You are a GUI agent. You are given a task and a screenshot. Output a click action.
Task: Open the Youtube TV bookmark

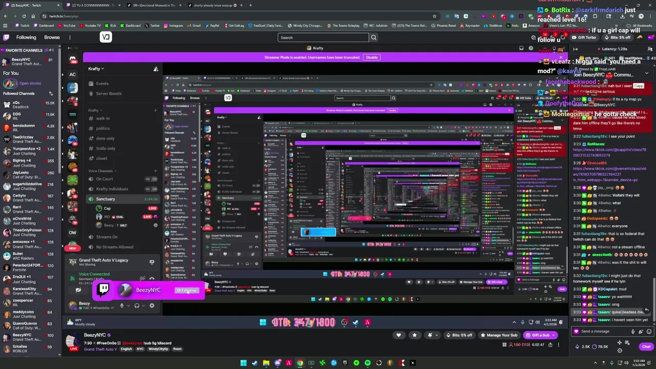coord(90,25)
